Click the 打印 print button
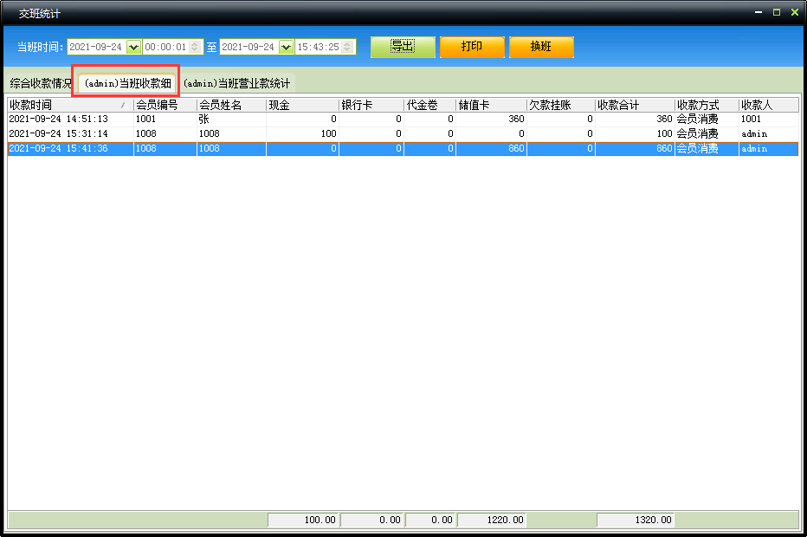This screenshot has width=807, height=537. [x=472, y=47]
